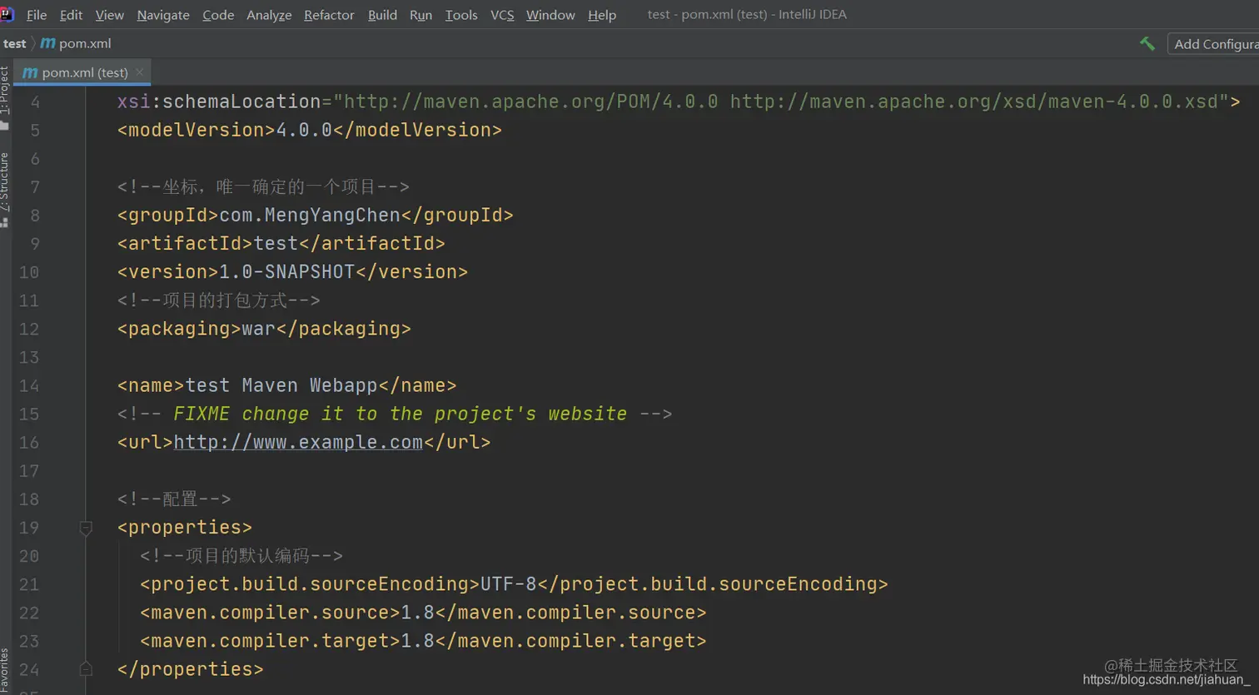Collapse the properties block fold marker at line 19
The height and width of the screenshot is (695, 1259).
point(86,528)
